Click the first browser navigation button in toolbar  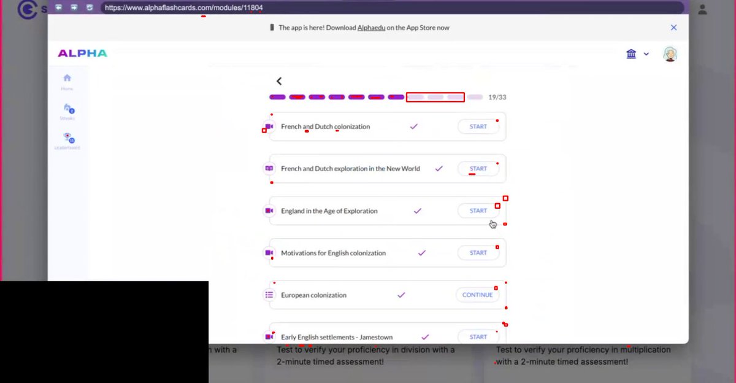59,7
